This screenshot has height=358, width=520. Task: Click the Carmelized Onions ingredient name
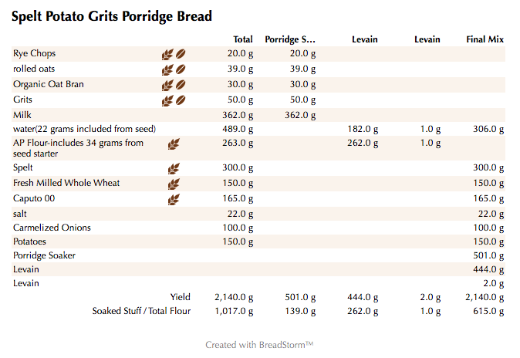coord(52,228)
